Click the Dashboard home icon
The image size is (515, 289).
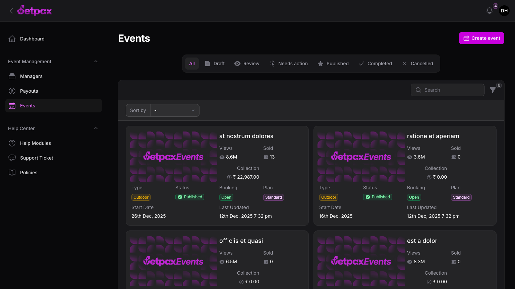pos(12,39)
